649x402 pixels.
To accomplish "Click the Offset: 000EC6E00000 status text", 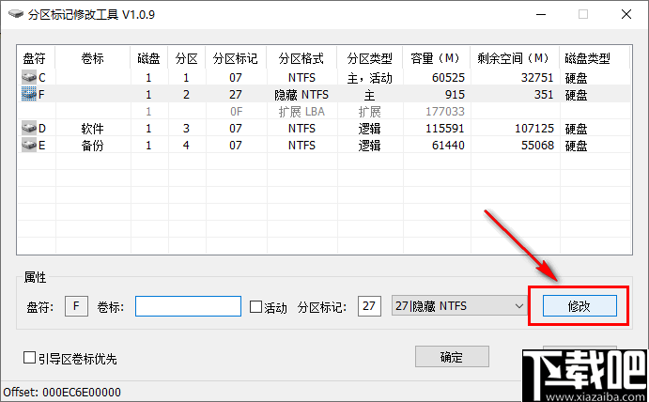I will [x=62, y=392].
